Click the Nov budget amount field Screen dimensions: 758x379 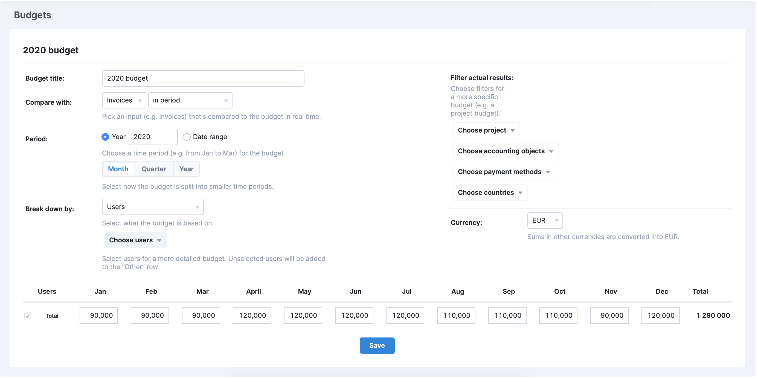pyautogui.click(x=609, y=316)
